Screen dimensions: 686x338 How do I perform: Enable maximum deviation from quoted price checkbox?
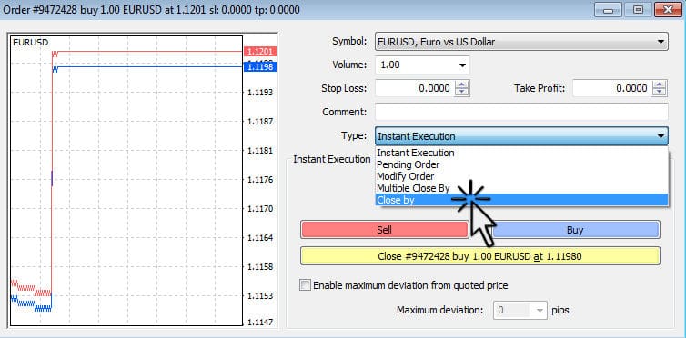point(305,285)
